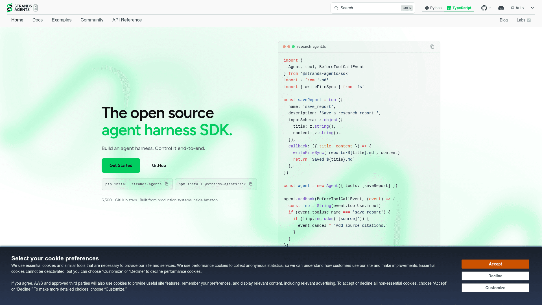542x305 pixels.
Task: Click the code line "import z from 'zod'"
Action: click(306, 80)
